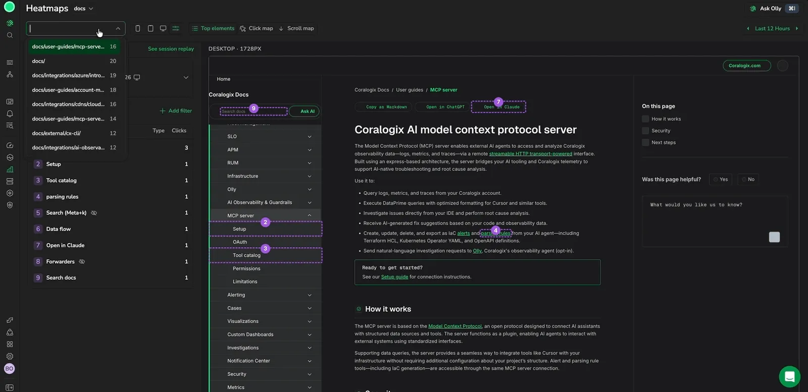808x392 pixels.
Task: Open the sliders filter settings icon
Action: coord(176,28)
